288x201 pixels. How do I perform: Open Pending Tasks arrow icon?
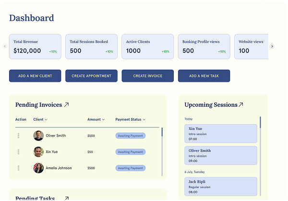coord(67,198)
